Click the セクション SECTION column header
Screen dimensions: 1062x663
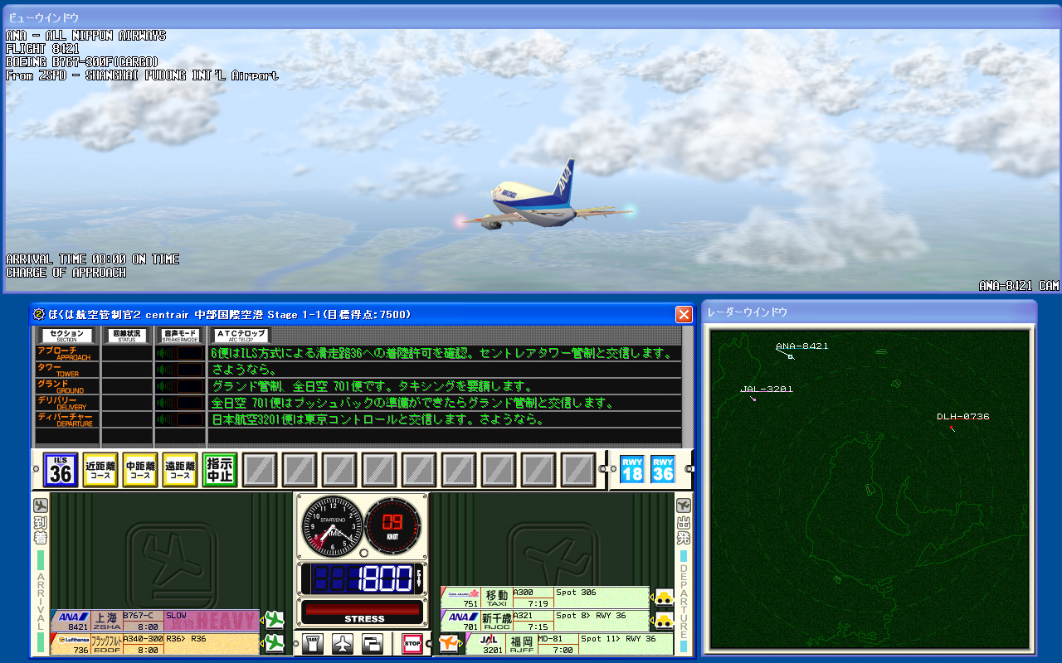(x=66, y=335)
